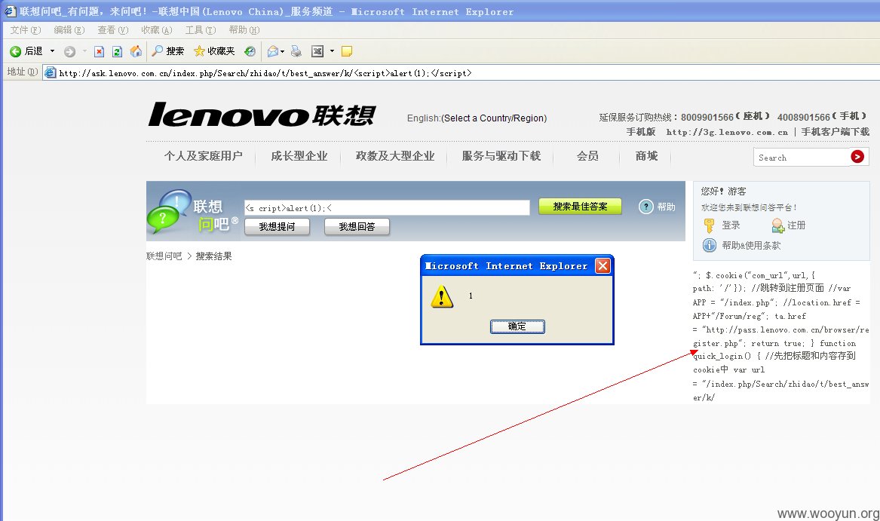Open 成长型企业 navigation tab

click(x=299, y=156)
